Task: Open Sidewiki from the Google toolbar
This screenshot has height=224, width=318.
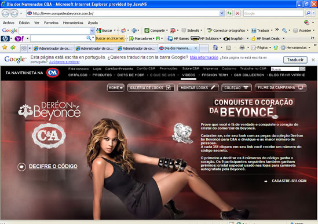Action: click(x=191, y=31)
